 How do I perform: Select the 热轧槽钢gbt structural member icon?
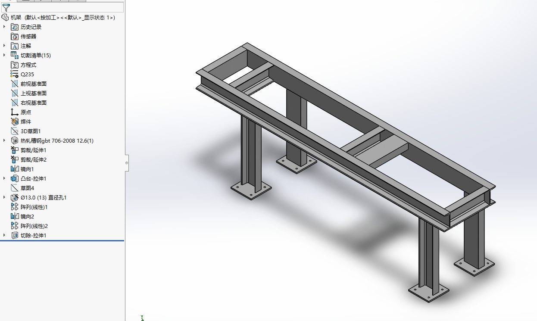15,140
